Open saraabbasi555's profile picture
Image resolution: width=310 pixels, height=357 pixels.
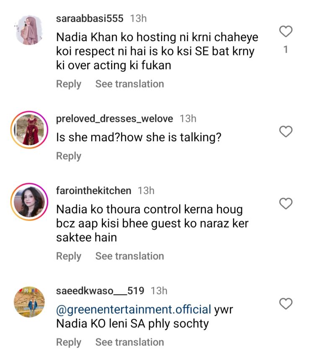pos(29,30)
